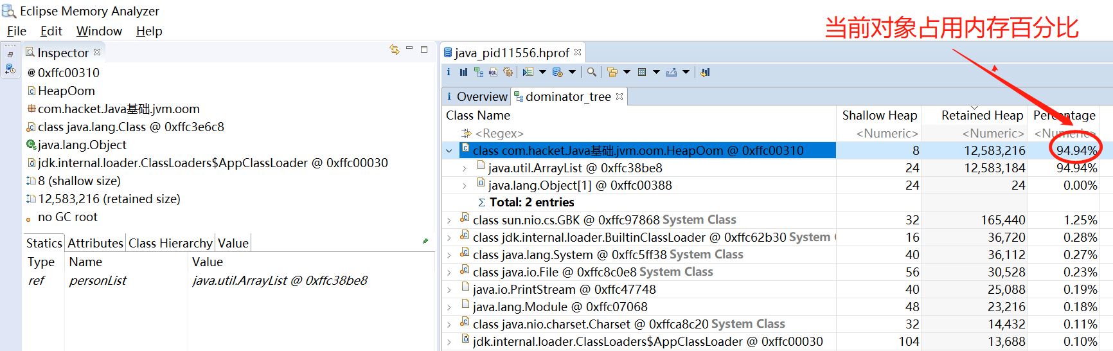Expand class sun.nio.cs.GBK row
The width and height of the screenshot is (1113, 351).
(449, 221)
